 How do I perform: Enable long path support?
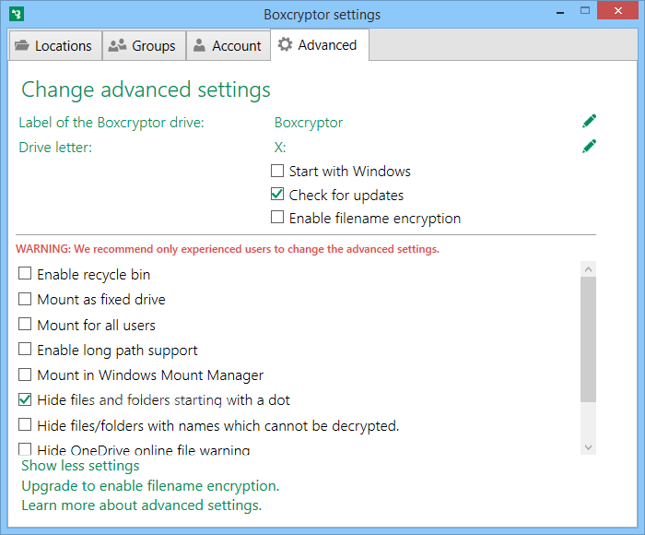coord(25,350)
